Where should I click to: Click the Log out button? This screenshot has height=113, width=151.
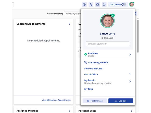coord(121,101)
